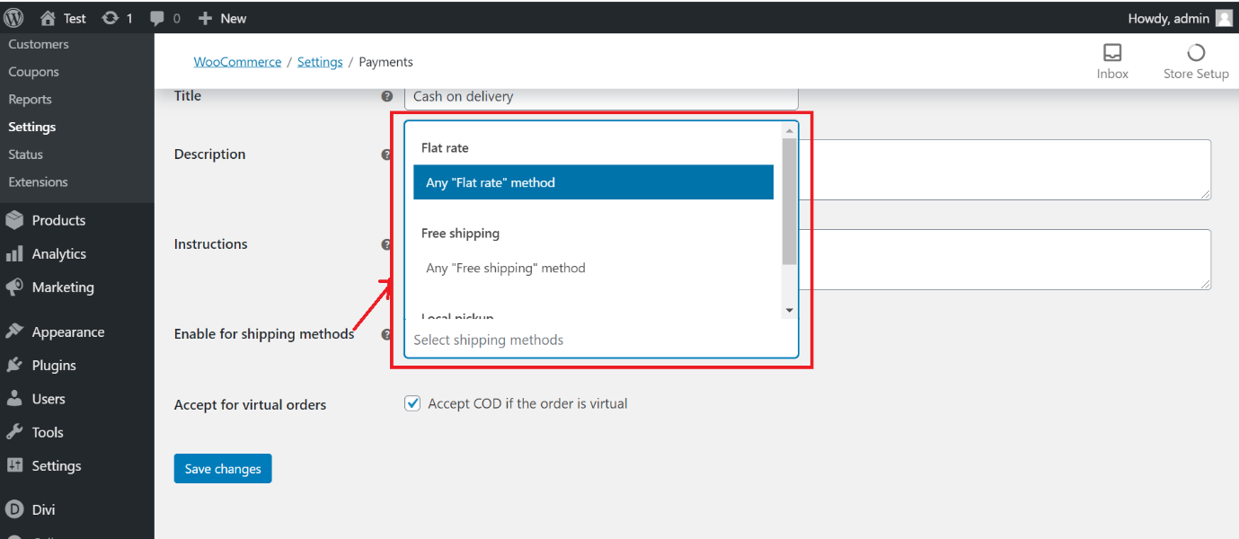Click the admin avatar image
The image size is (1239, 539).
(x=1224, y=18)
